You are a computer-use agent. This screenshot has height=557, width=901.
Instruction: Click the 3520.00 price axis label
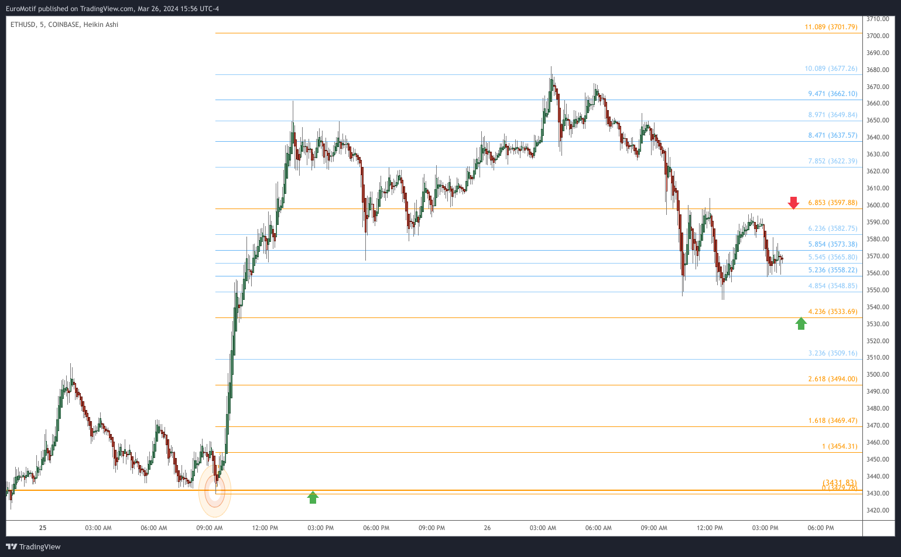coord(878,341)
